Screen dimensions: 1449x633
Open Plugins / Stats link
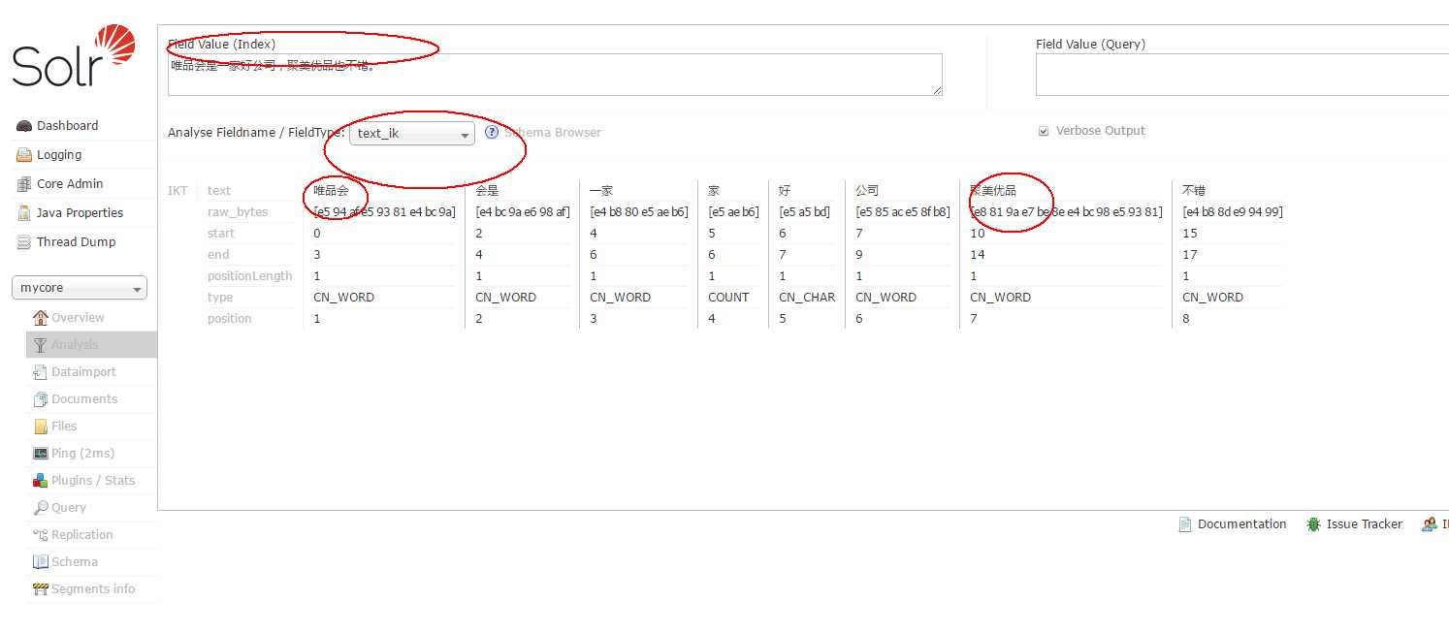(x=93, y=481)
